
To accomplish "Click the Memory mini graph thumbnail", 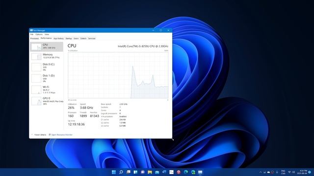I will click(36, 57).
